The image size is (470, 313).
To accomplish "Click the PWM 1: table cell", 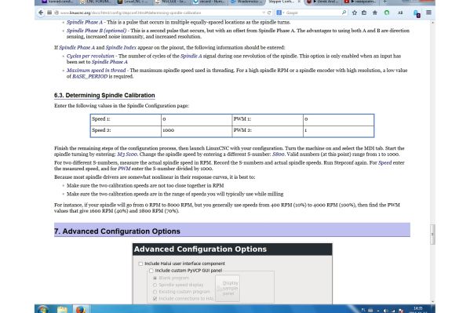I will pyautogui.click(x=268, y=119).
